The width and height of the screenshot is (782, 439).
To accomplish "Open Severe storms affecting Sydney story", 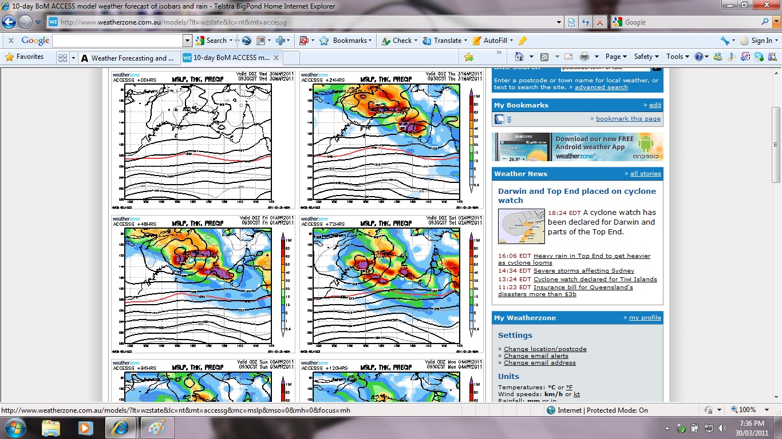I will pos(584,271).
